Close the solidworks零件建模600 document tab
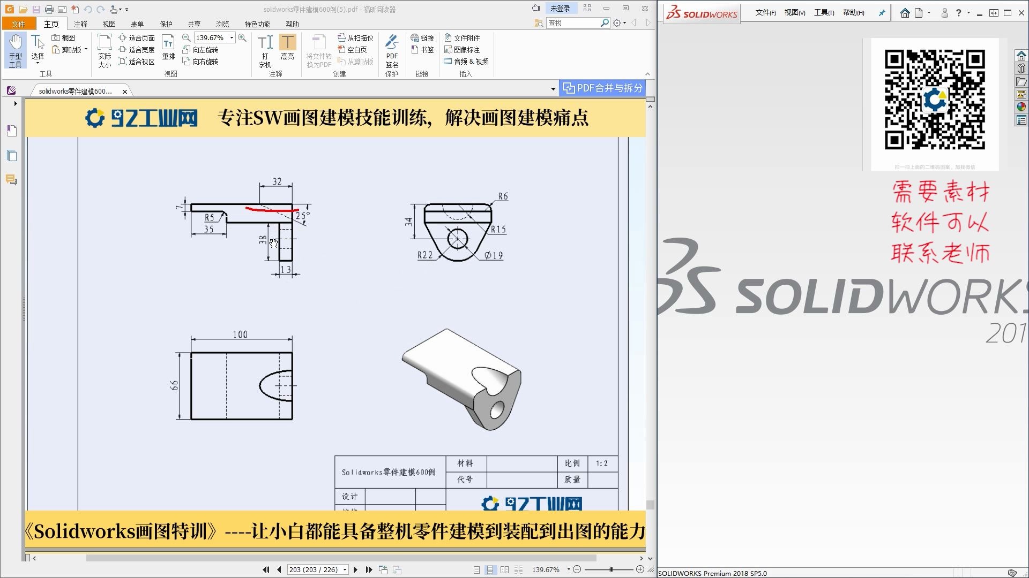Screen dimensions: 1029x578 (125, 92)
